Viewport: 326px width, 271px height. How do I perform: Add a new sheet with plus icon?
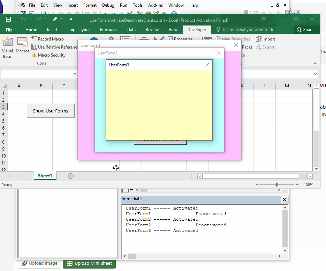(x=71, y=176)
